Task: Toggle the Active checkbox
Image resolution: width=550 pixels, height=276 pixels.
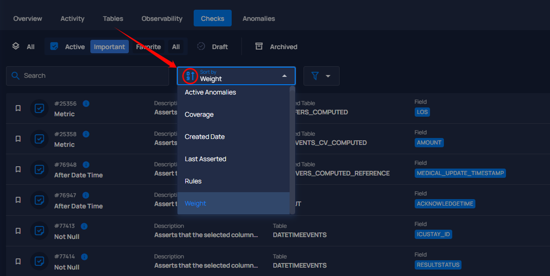Action: [x=54, y=46]
